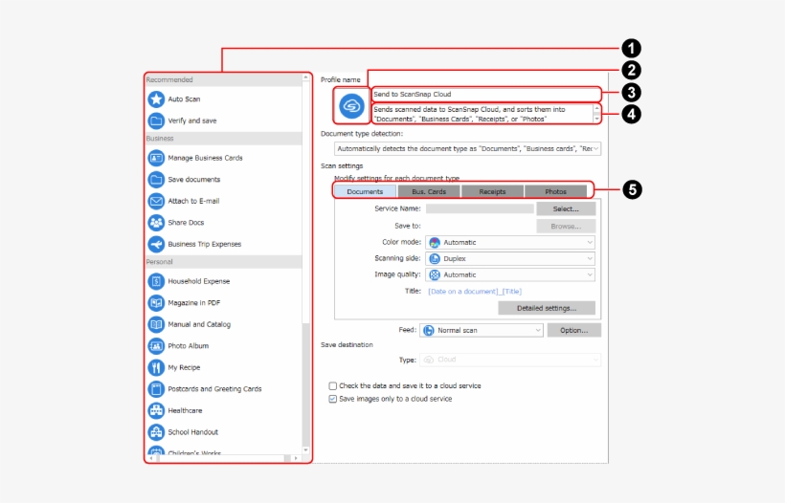This screenshot has height=503, width=785.
Task: Click the Normal scan feed icon
Action: pos(429,331)
